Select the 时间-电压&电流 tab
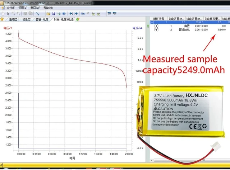The height and width of the screenshot is (170, 230). pos(63,19)
